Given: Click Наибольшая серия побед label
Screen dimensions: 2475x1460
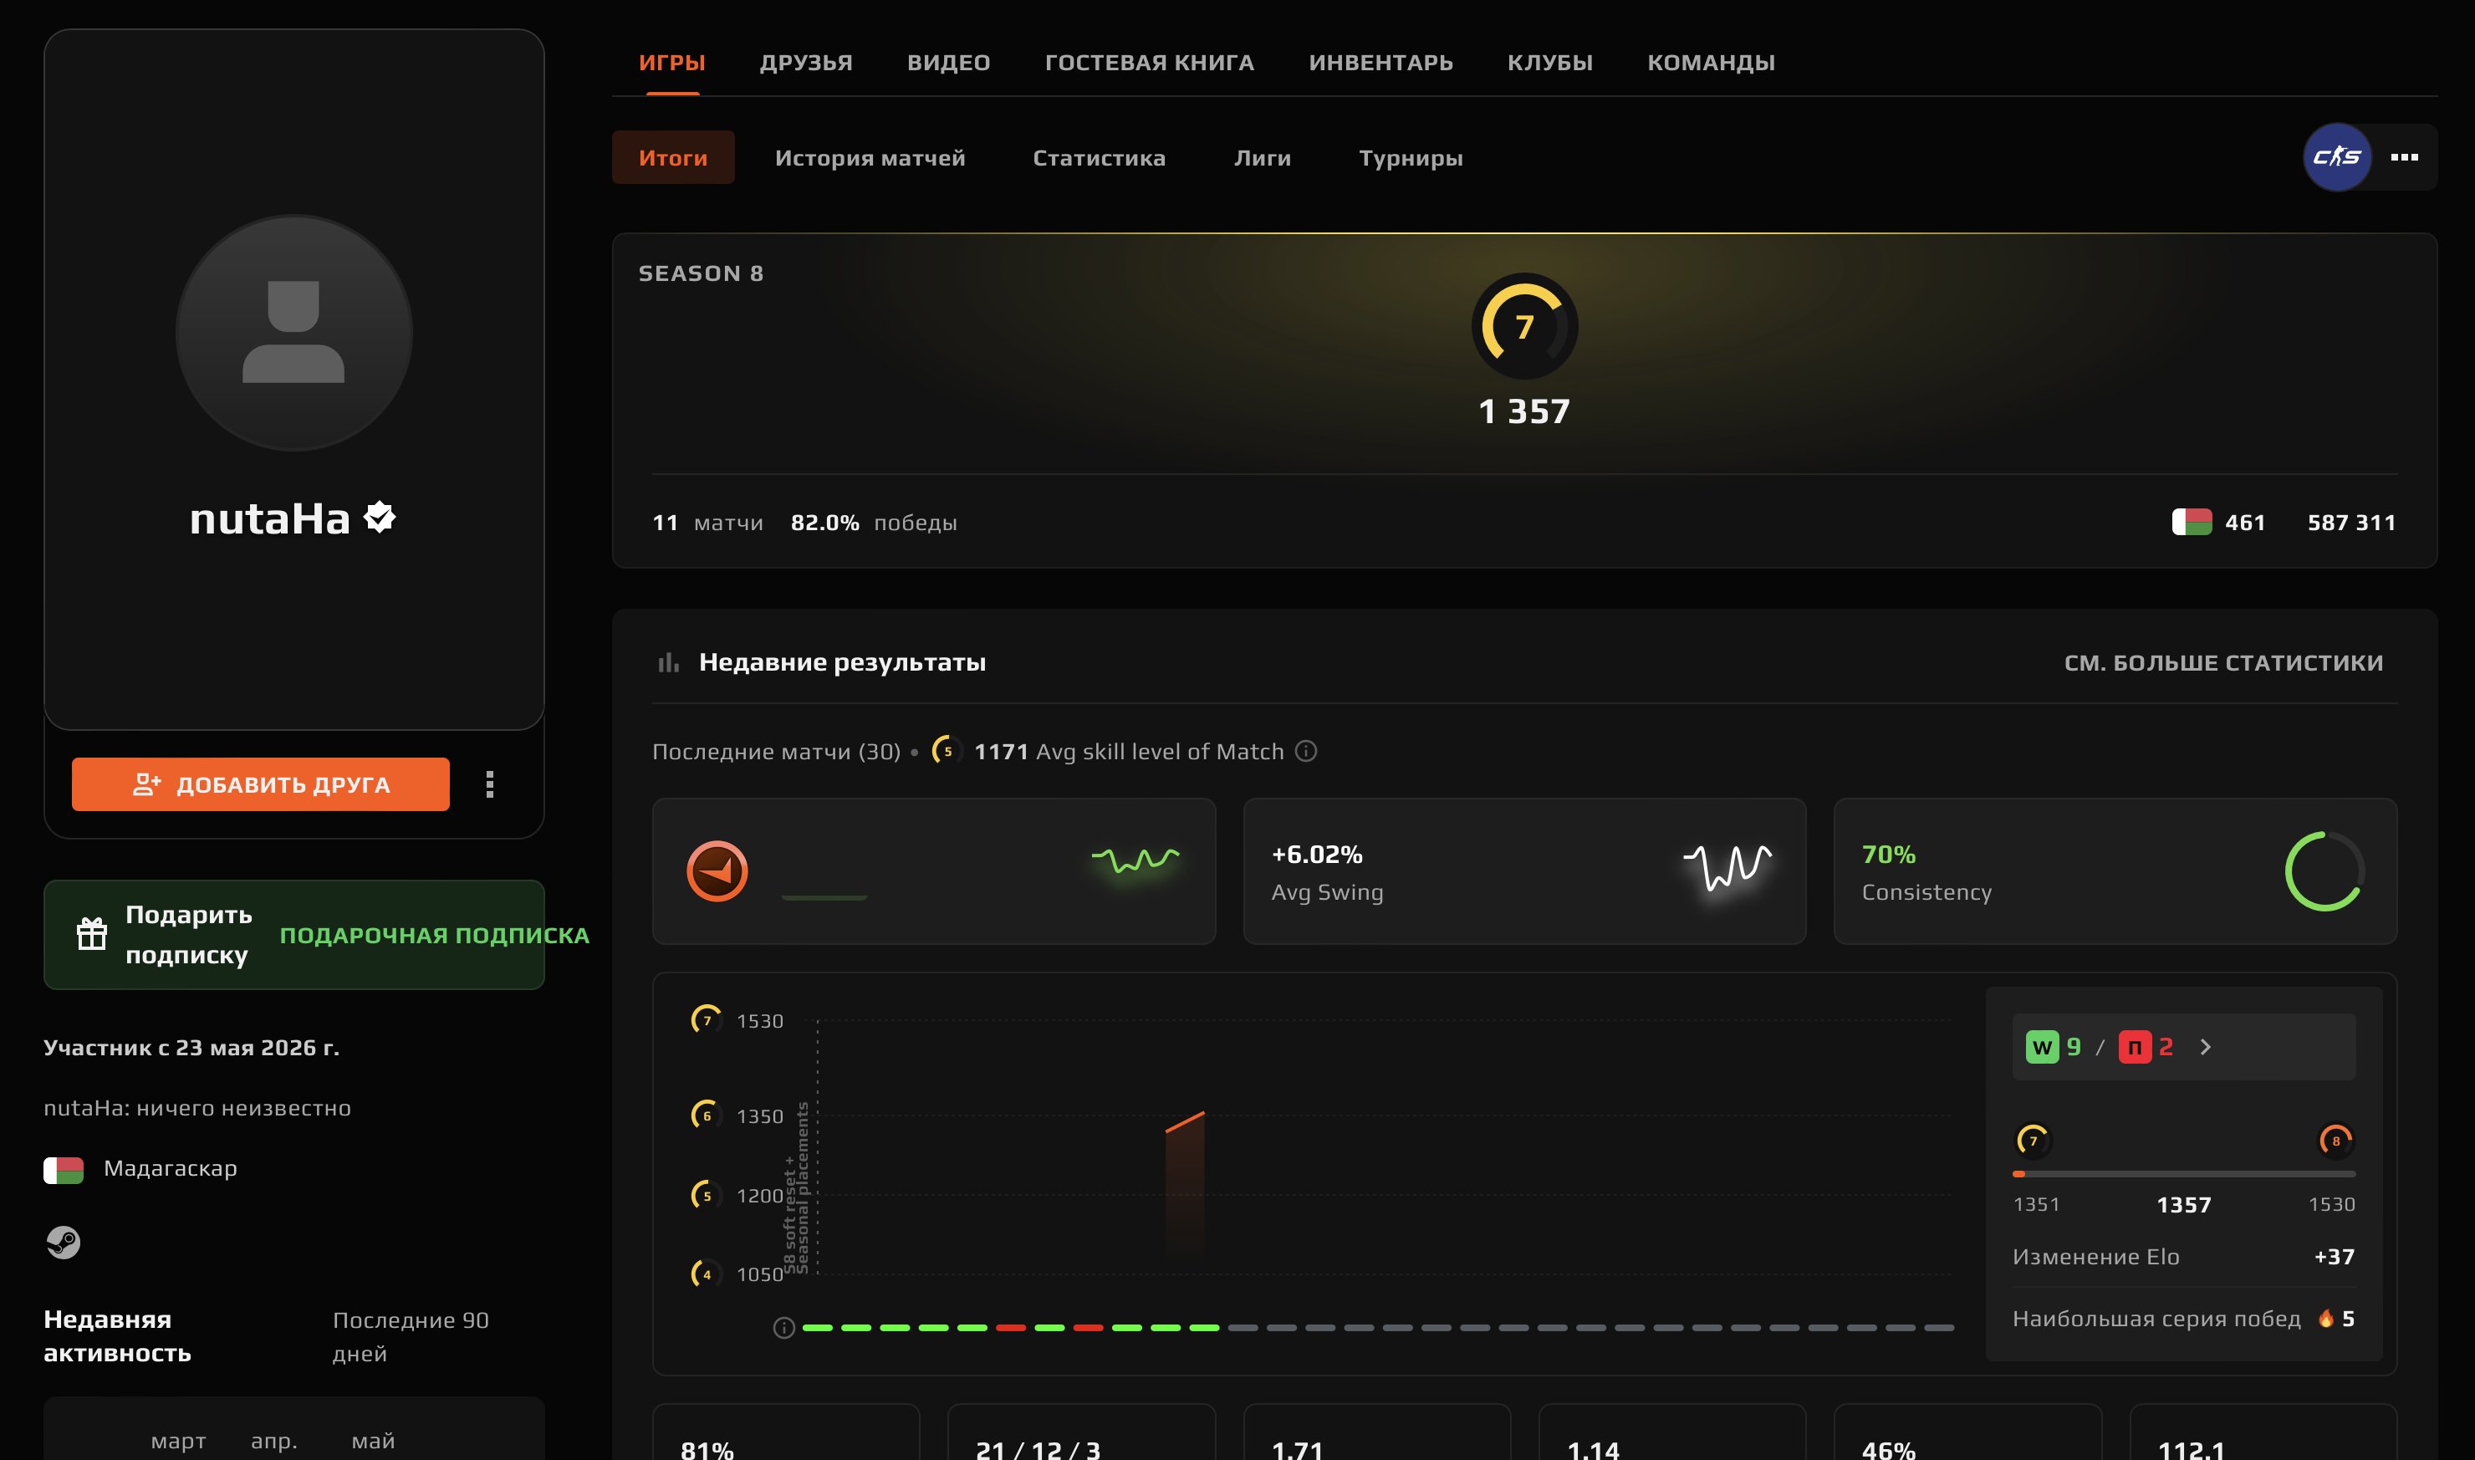Looking at the screenshot, I should (x=2156, y=1319).
